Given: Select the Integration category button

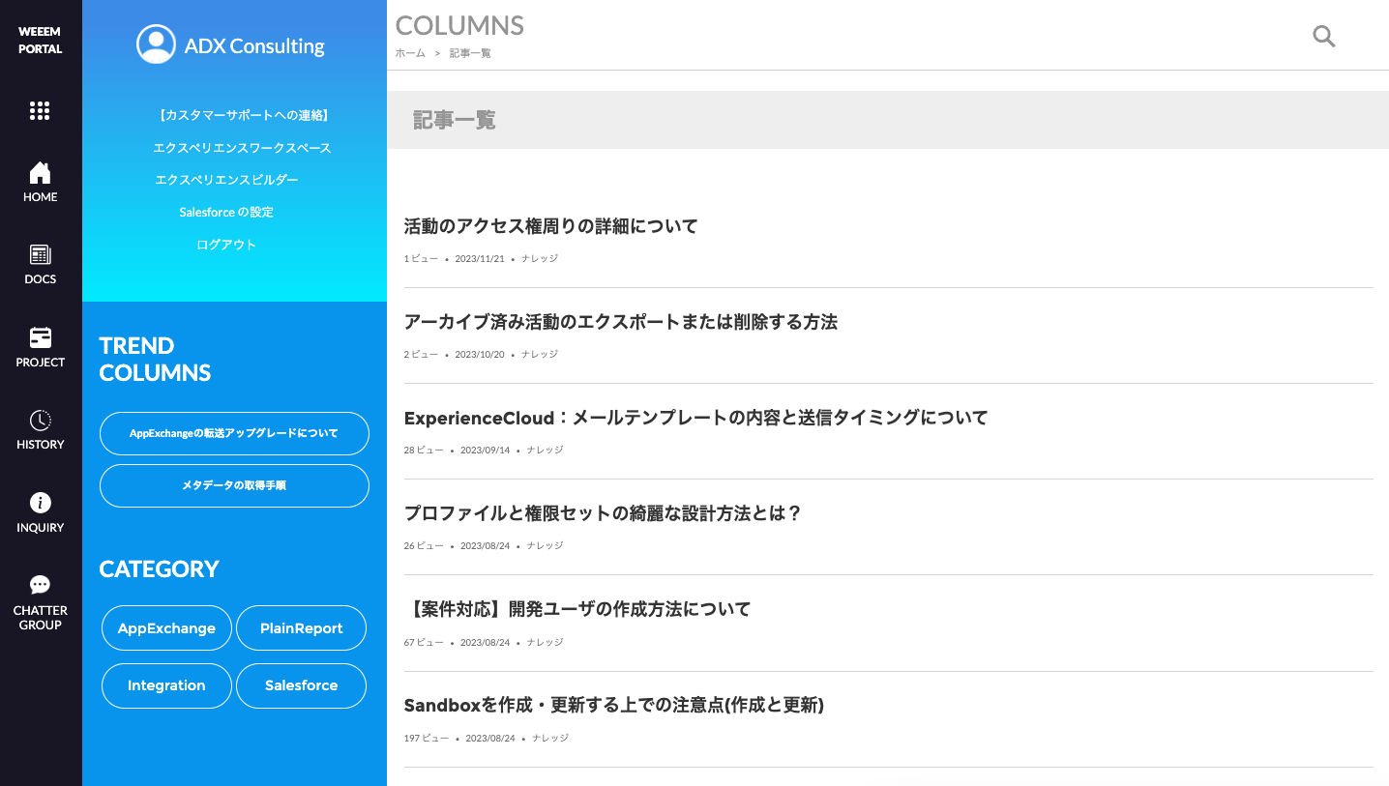Looking at the screenshot, I should click(166, 685).
